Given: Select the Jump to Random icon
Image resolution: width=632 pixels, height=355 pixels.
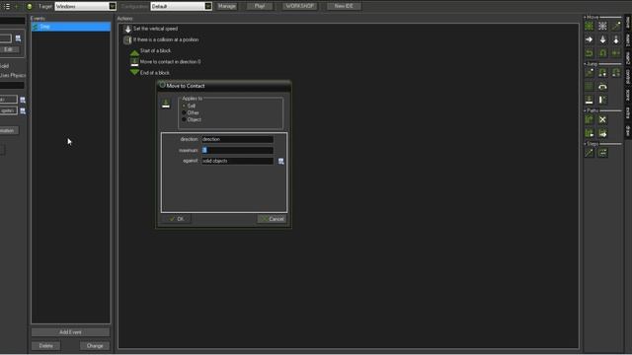Looking at the screenshot, I should coord(616,73).
